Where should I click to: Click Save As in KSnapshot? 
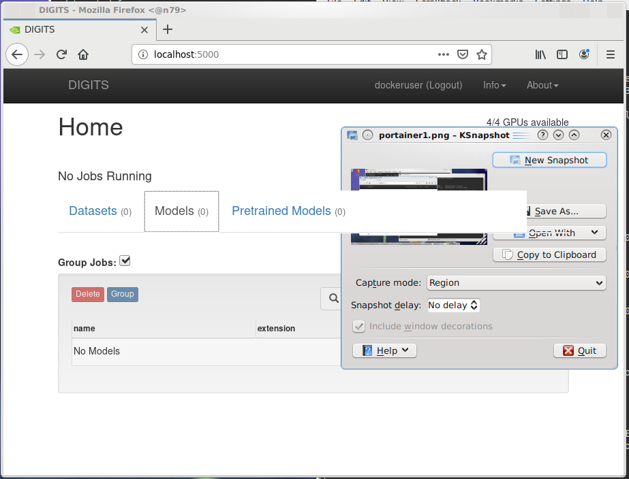tap(566, 211)
